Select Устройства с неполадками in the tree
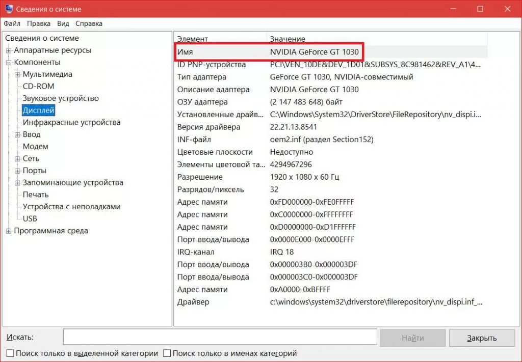The image size is (522, 362). 71,207
